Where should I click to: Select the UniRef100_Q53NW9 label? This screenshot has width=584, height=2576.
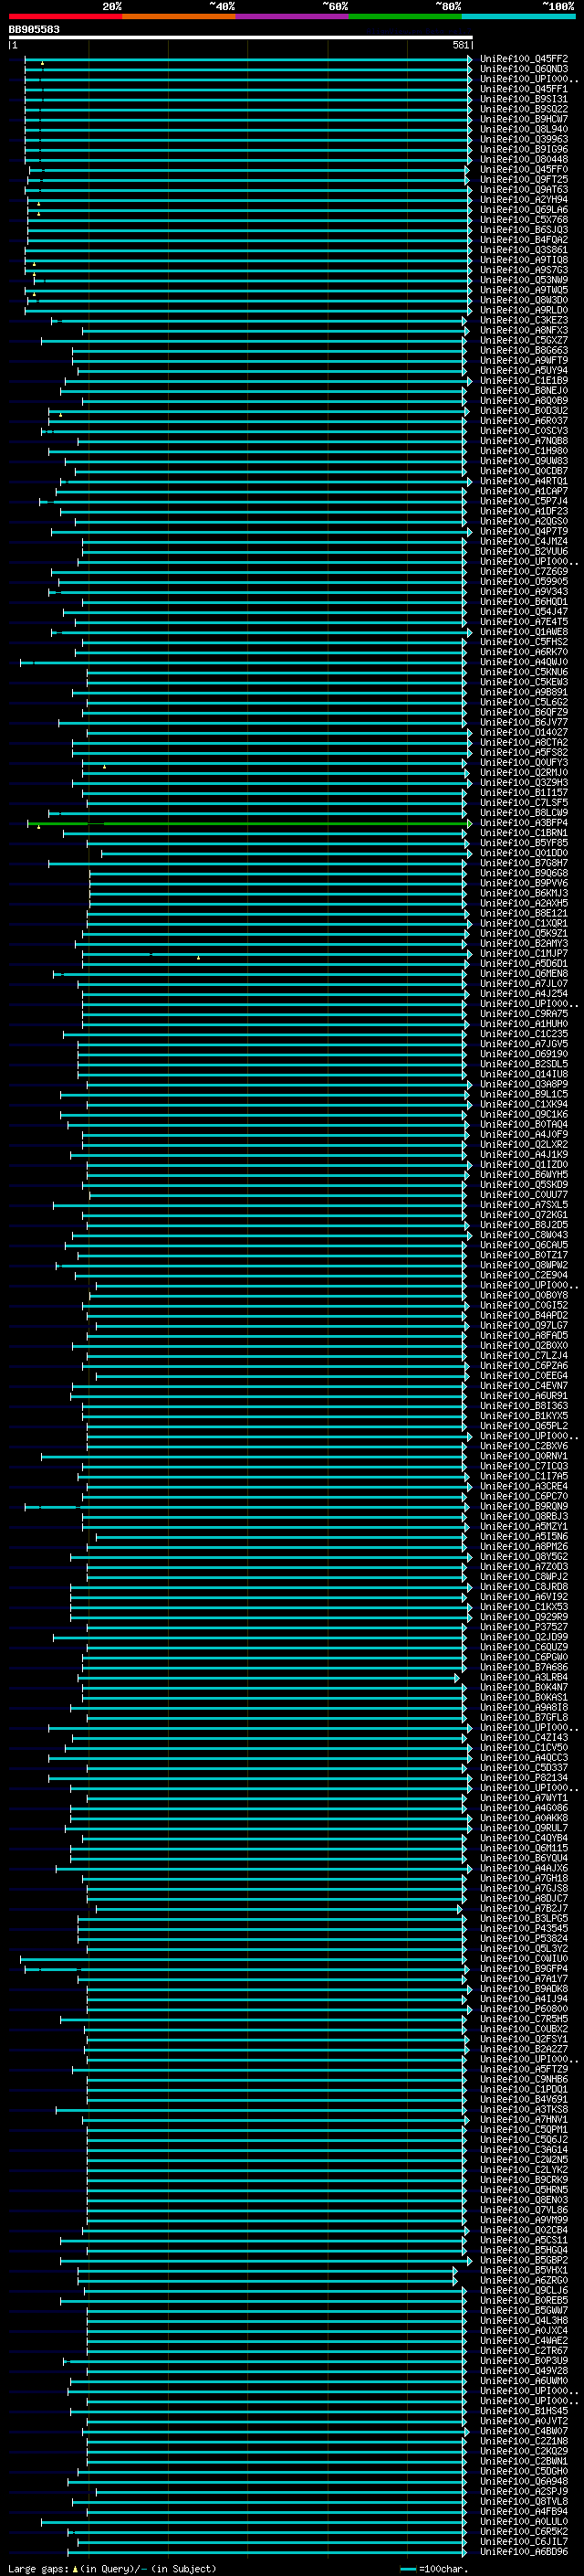(x=524, y=280)
